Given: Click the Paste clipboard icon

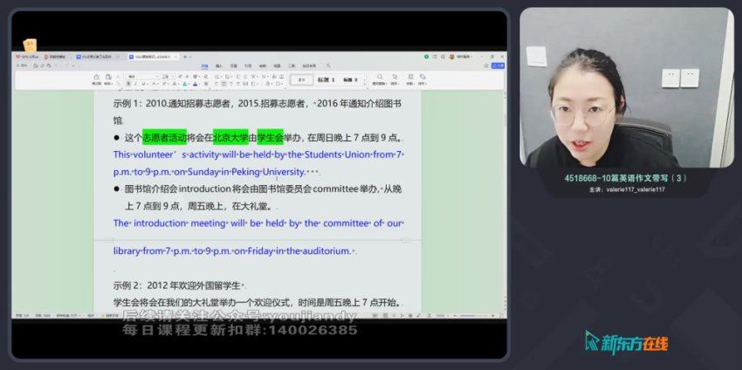Looking at the screenshot, I should 108,77.
